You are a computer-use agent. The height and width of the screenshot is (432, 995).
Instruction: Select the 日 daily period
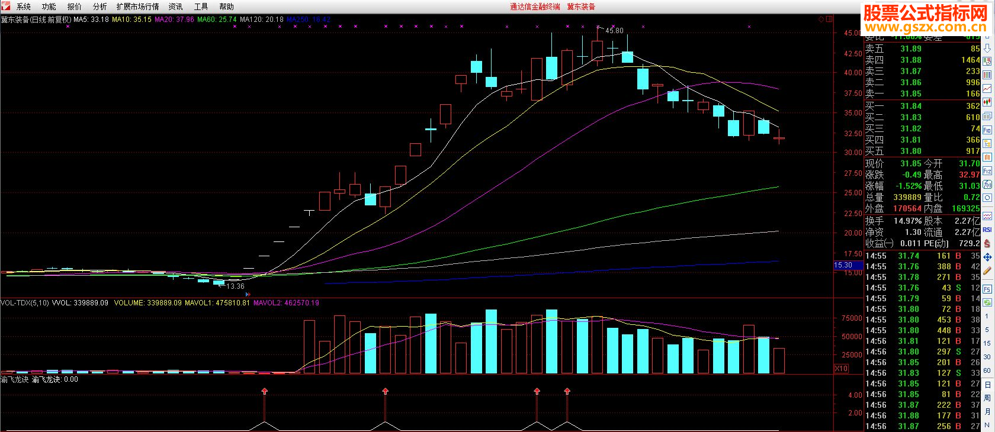[x=987, y=384]
